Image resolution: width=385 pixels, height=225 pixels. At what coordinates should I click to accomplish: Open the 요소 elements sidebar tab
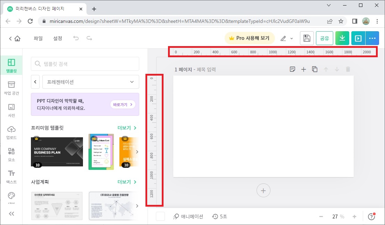coord(11,154)
